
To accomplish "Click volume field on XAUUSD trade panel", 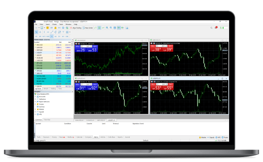I will (x=86, y=46).
